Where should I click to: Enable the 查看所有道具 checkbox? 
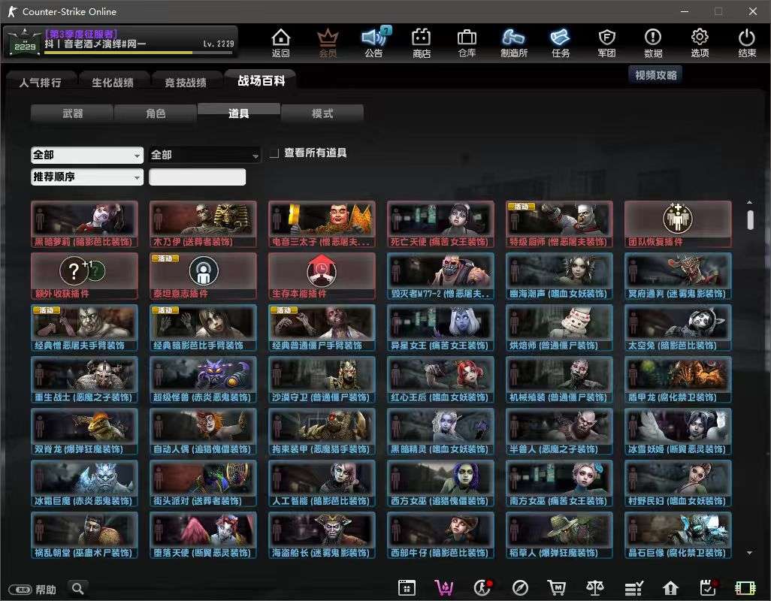click(x=274, y=153)
